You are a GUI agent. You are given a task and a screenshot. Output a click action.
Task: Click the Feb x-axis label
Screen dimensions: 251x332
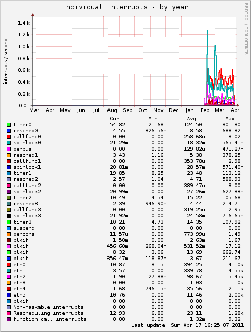[205, 110]
